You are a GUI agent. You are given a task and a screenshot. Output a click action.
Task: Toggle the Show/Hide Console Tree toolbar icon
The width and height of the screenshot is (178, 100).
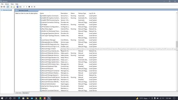pyautogui.click(x=8, y=7)
